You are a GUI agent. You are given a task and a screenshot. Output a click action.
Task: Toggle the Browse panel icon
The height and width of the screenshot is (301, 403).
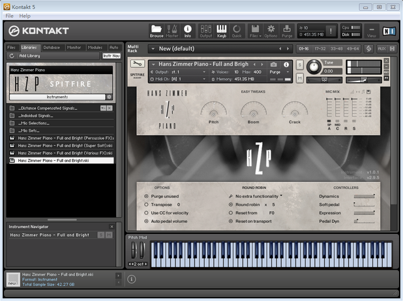157,31
